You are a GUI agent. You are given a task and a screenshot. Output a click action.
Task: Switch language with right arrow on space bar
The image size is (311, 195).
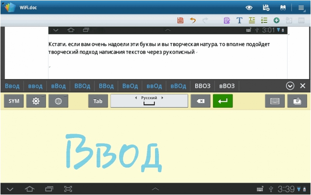click(x=163, y=98)
